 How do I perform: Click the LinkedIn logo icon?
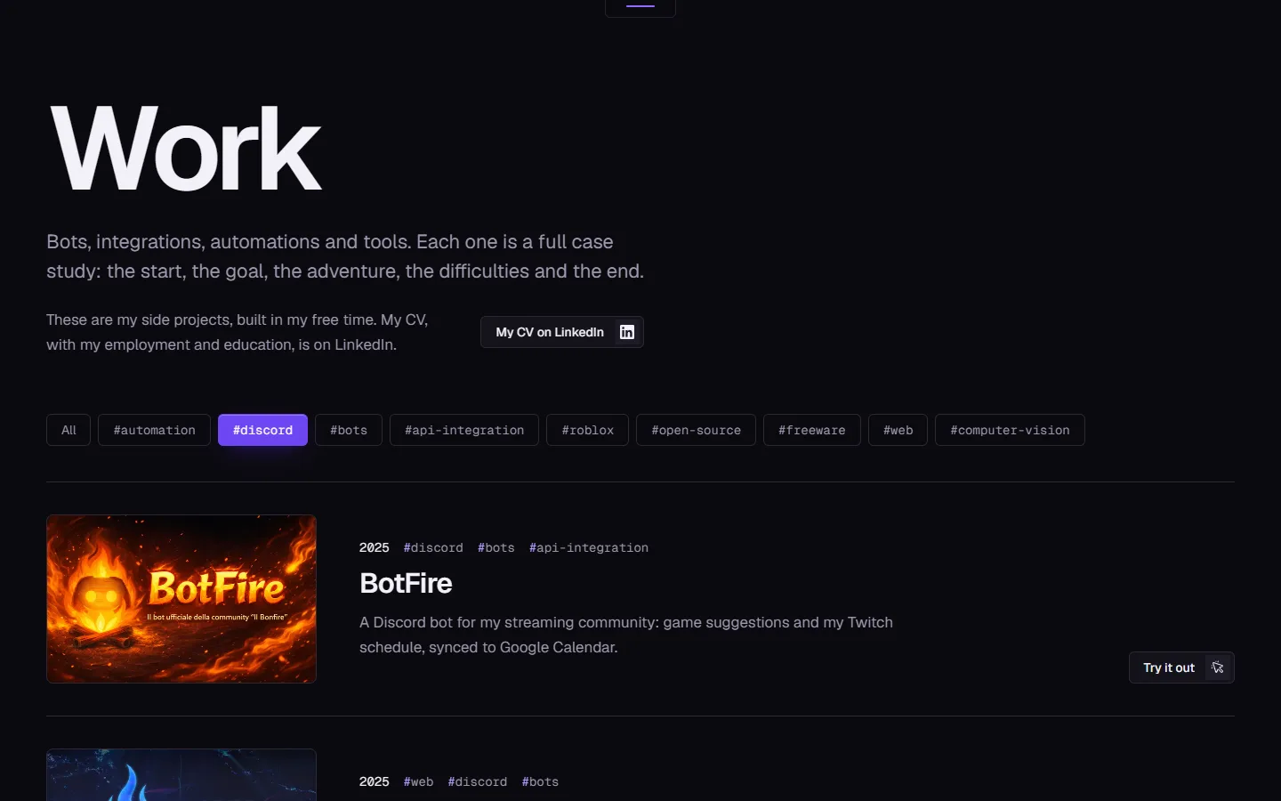tap(627, 332)
